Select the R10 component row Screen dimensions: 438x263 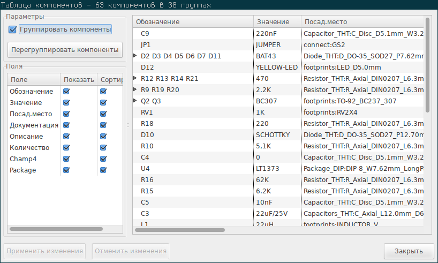click(278, 146)
